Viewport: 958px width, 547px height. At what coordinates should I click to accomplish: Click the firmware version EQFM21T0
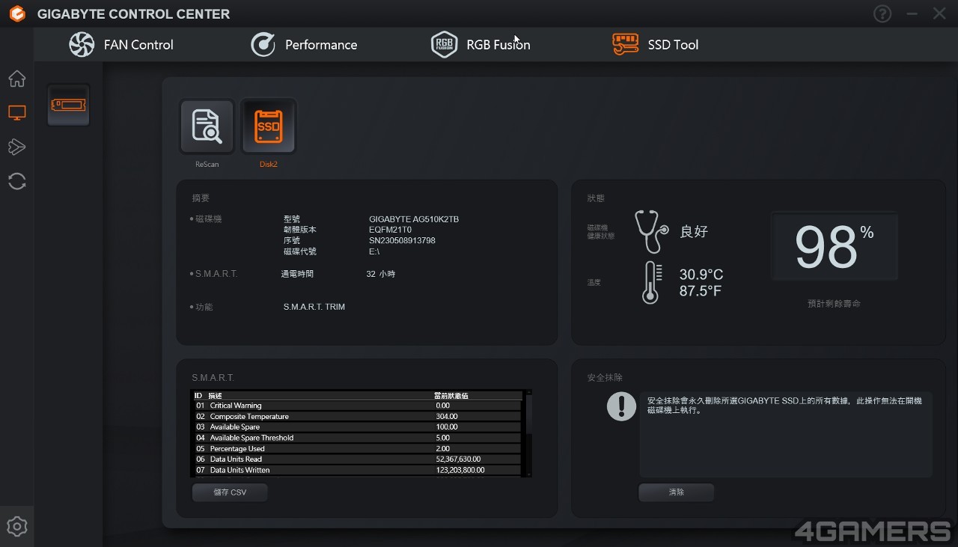pos(391,230)
